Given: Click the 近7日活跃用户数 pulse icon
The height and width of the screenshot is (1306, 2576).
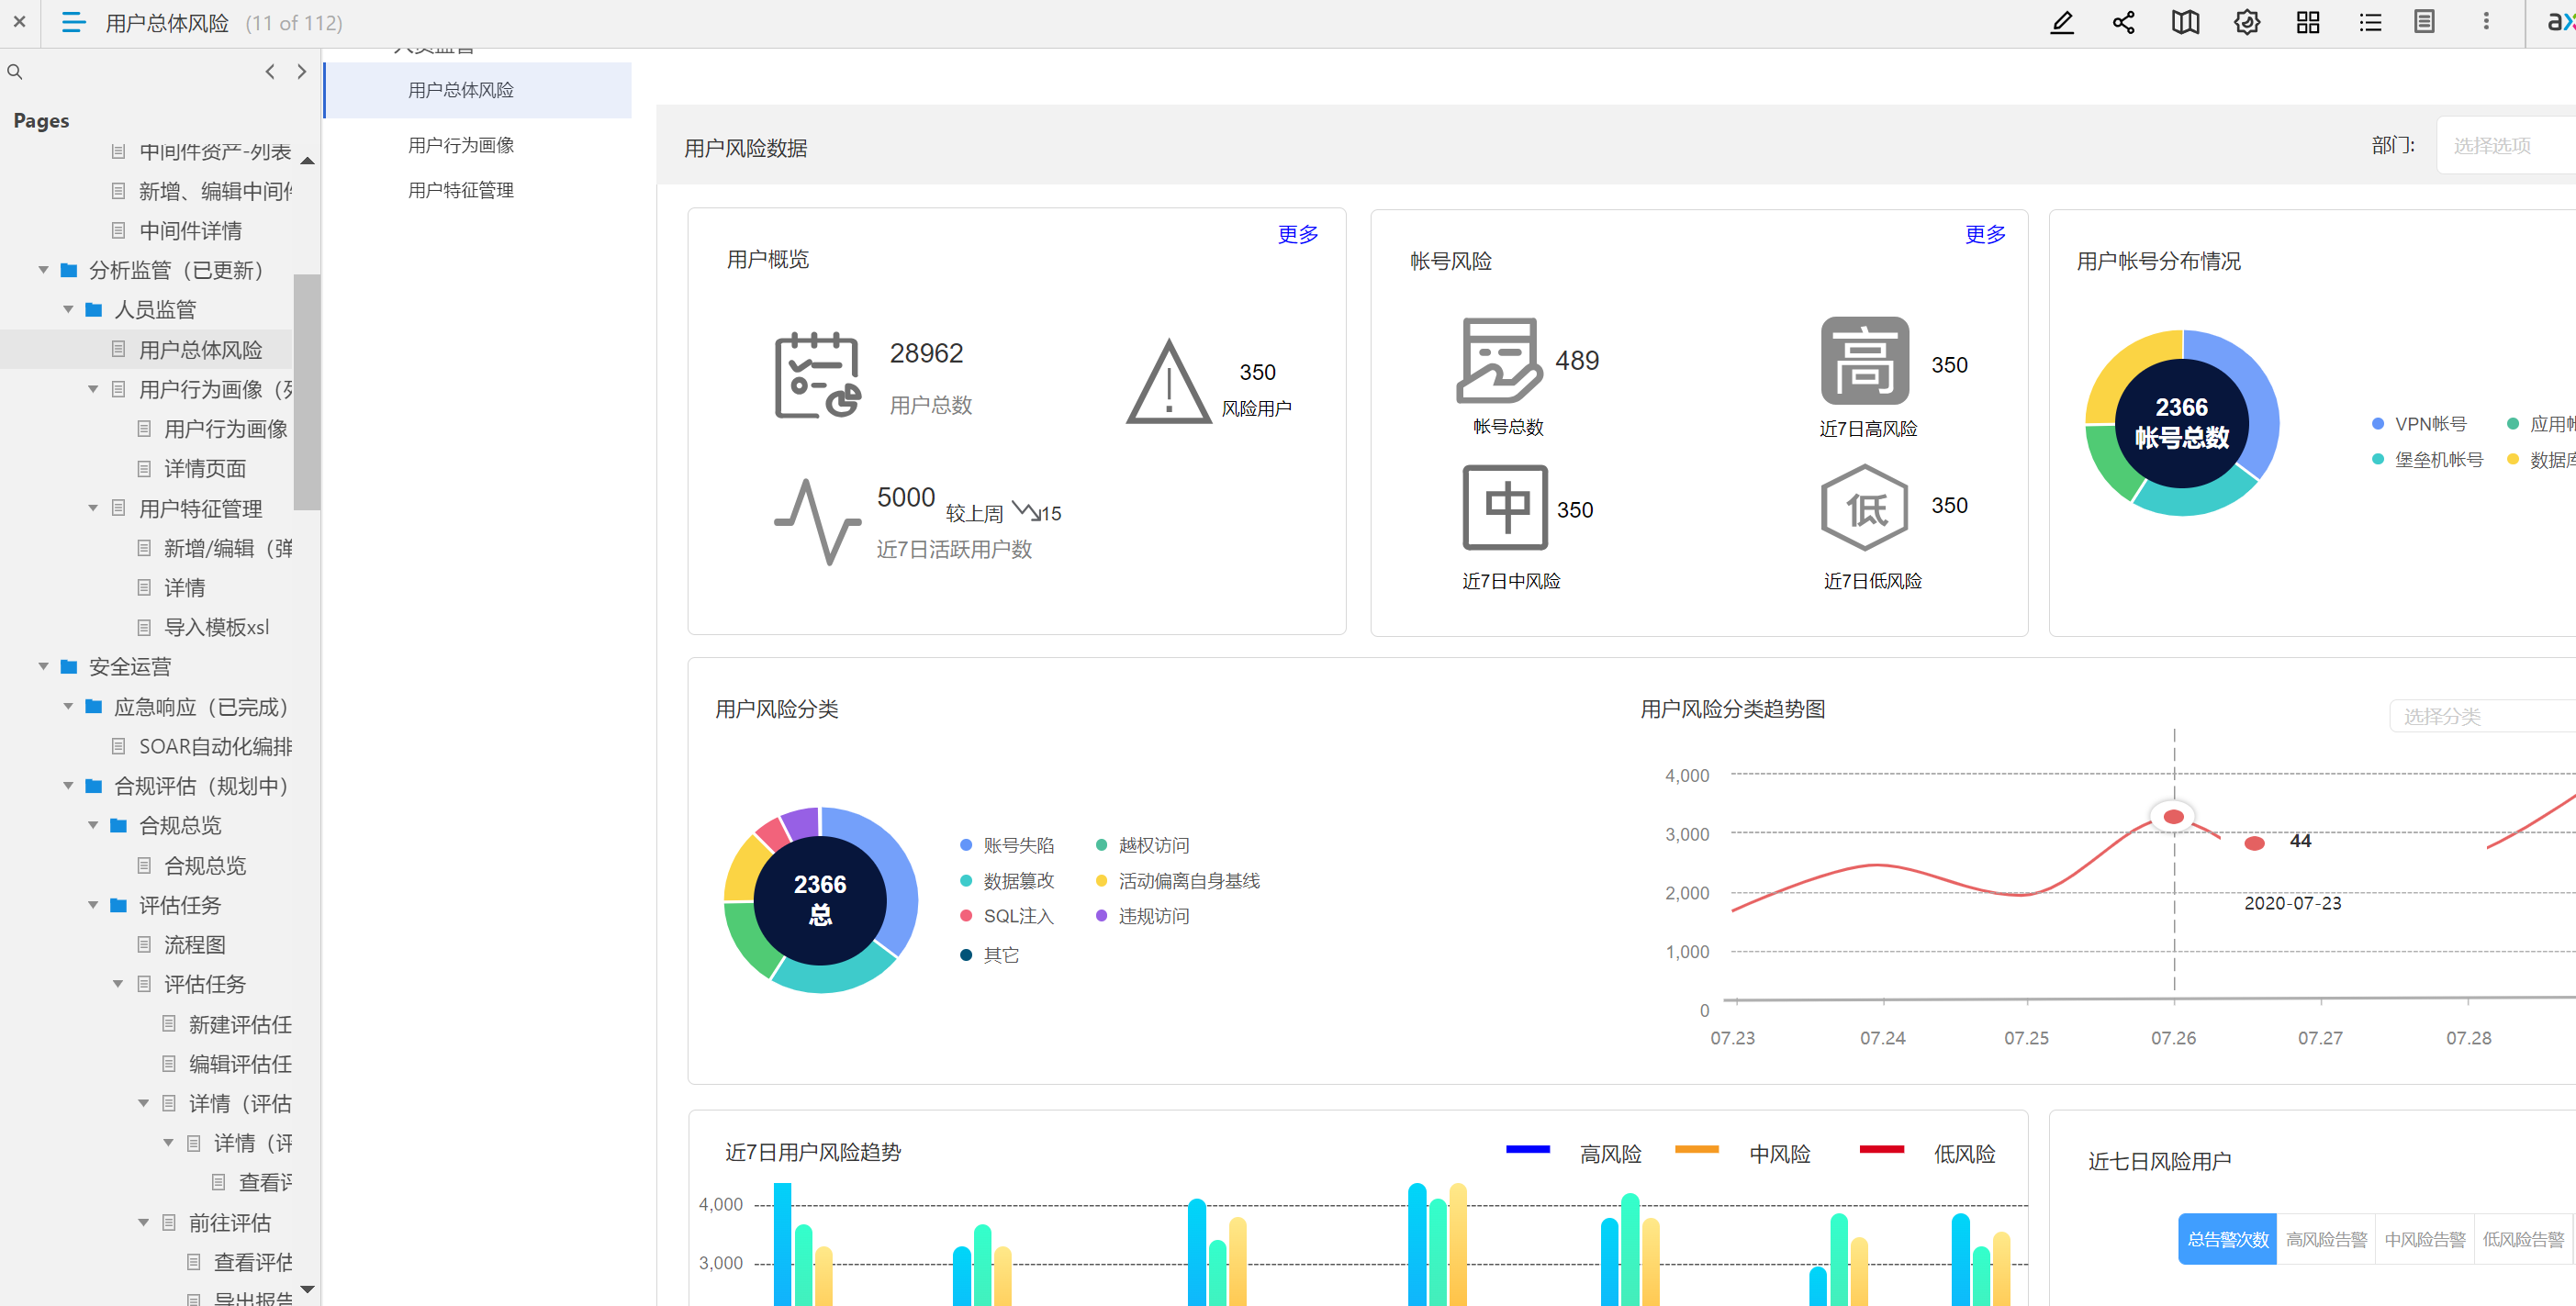Looking at the screenshot, I should [x=817, y=521].
